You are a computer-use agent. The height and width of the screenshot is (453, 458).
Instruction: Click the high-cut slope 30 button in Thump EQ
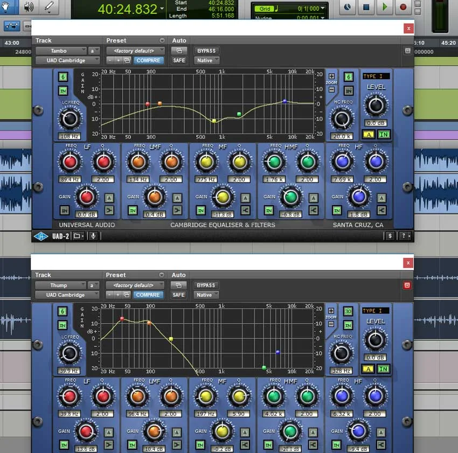pos(348,311)
